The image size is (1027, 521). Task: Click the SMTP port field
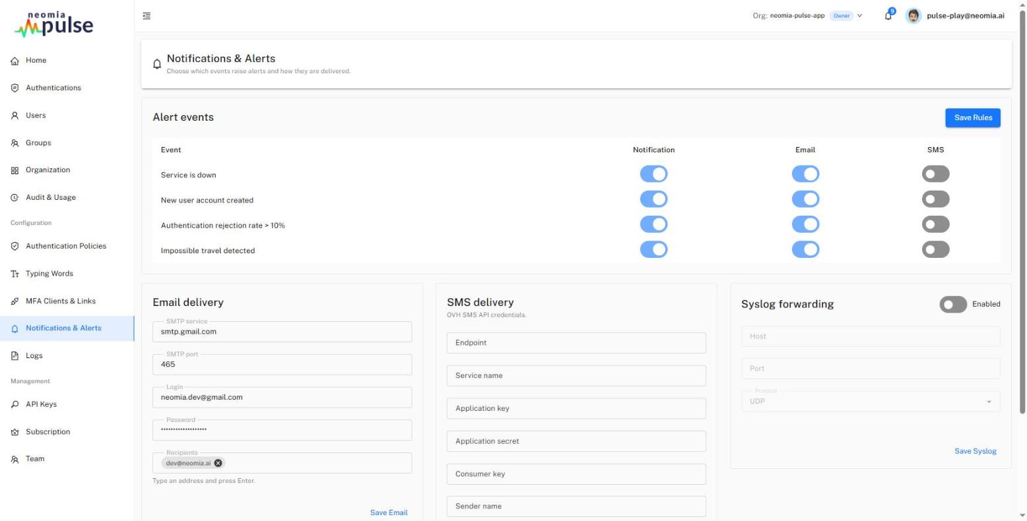tap(282, 364)
